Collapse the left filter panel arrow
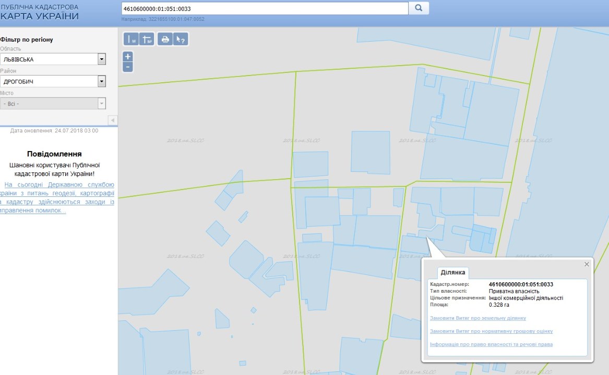Image resolution: width=609 pixels, height=375 pixels. pos(113,120)
